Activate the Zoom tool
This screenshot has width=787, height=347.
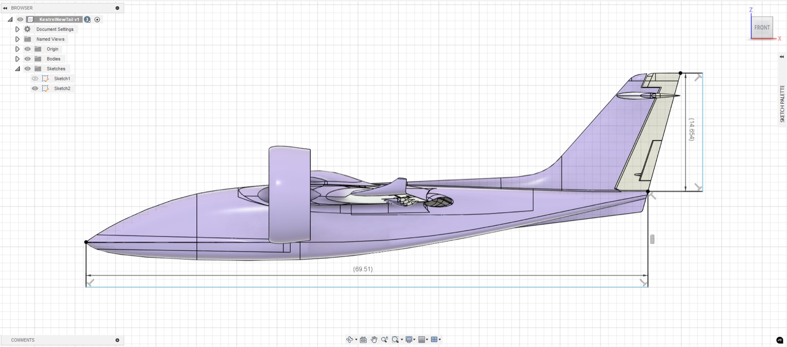385,340
